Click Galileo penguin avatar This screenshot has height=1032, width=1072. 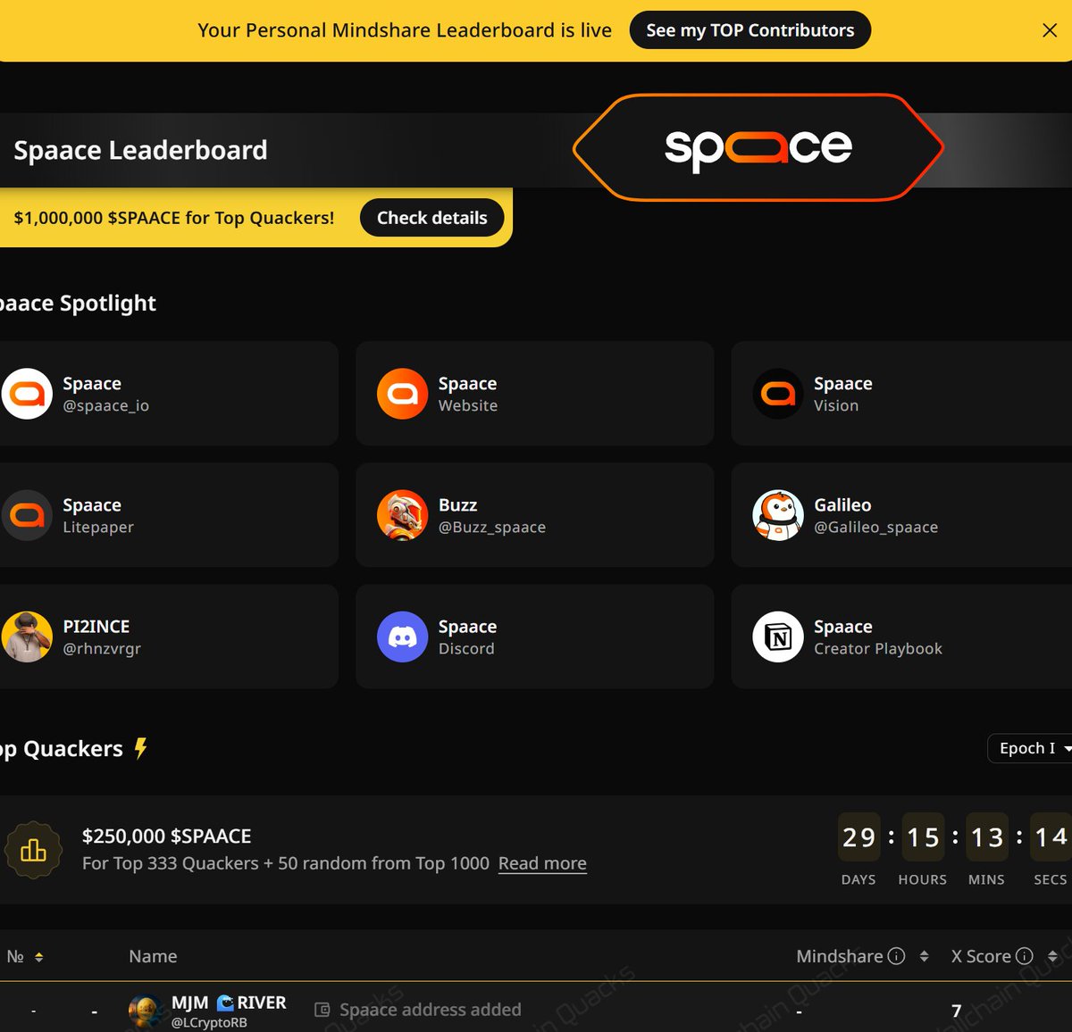click(778, 515)
